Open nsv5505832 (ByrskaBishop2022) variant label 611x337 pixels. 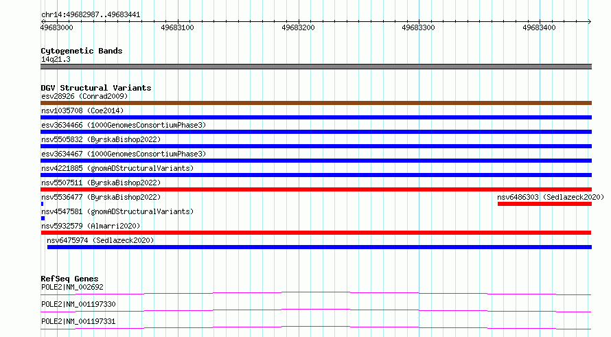pyautogui.click(x=101, y=139)
